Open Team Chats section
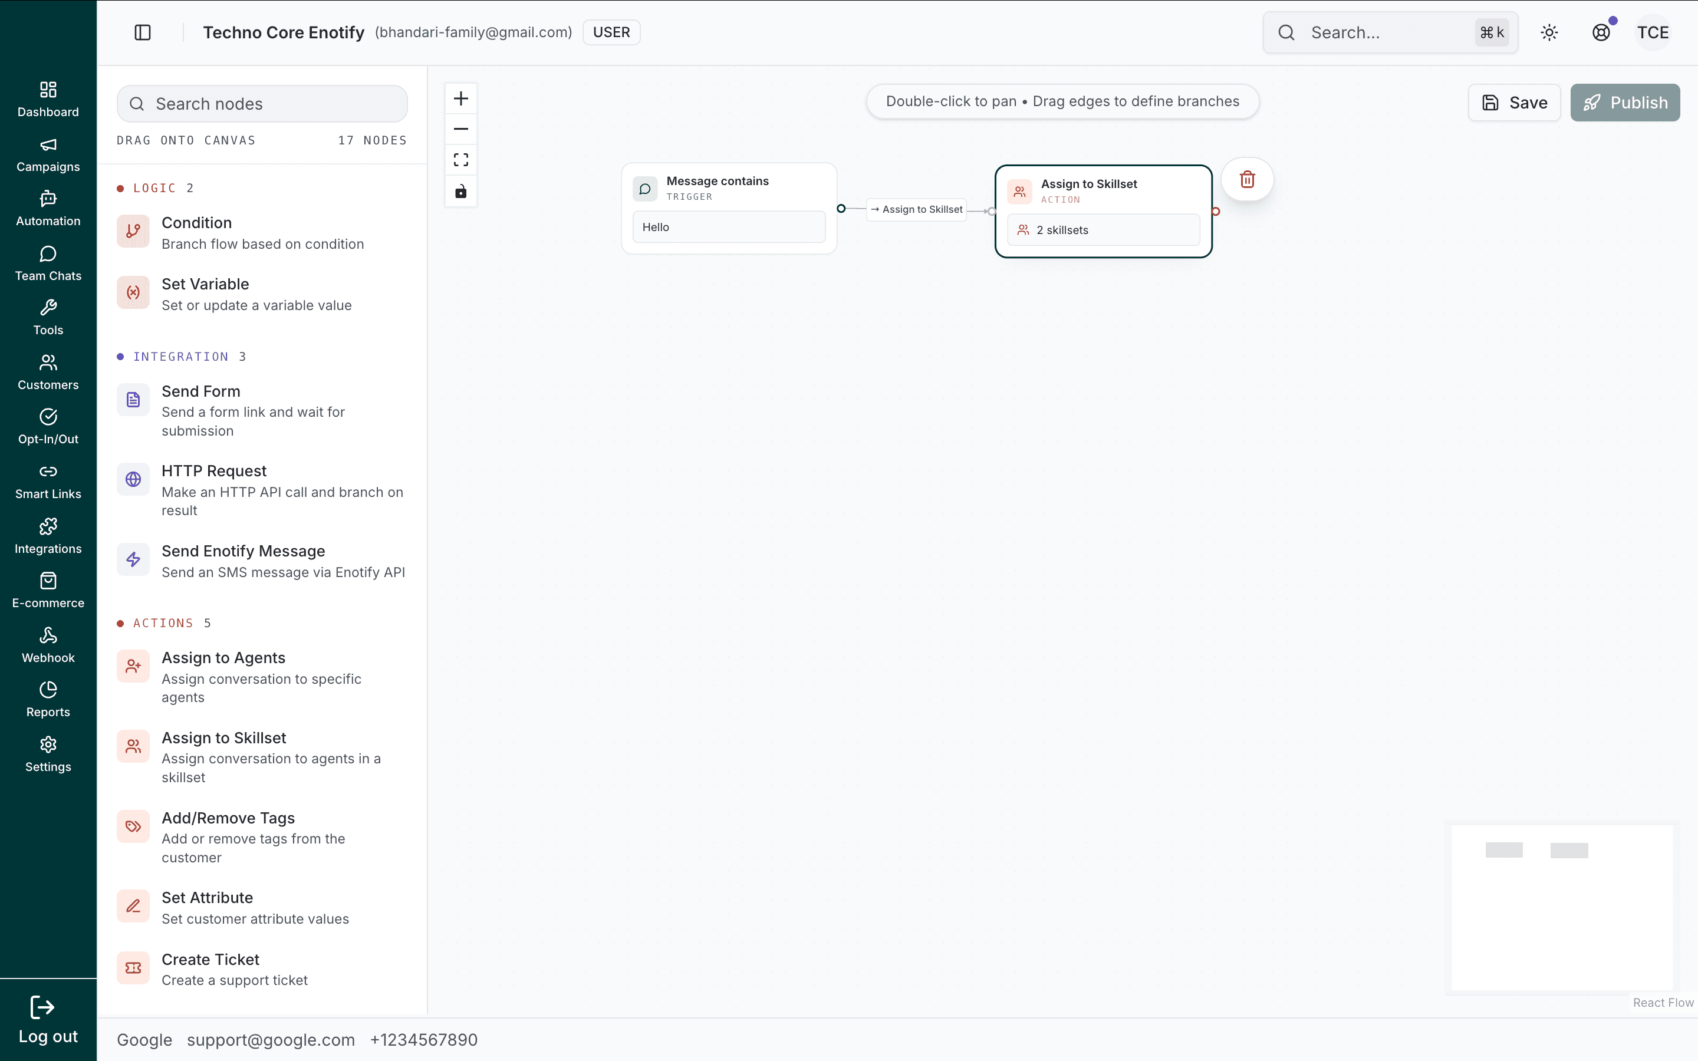Viewport: 1698px width, 1061px height. pyautogui.click(x=48, y=263)
